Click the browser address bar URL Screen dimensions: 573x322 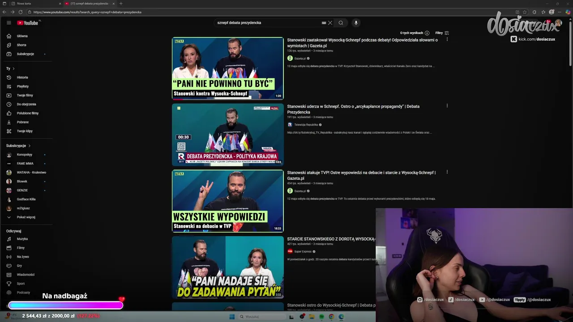click(87, 12)
